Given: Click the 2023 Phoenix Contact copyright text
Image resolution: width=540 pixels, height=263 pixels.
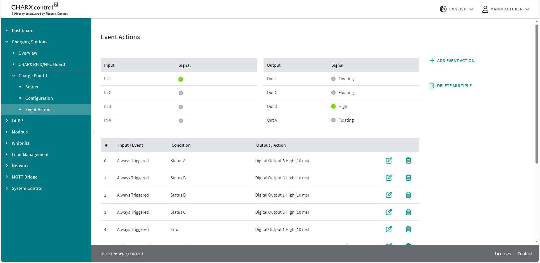Looking at the screenshot, I should 122,254.
